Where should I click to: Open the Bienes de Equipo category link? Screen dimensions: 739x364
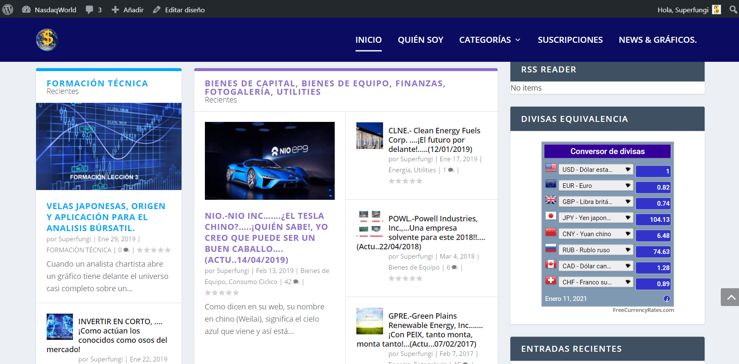(414, 267)
